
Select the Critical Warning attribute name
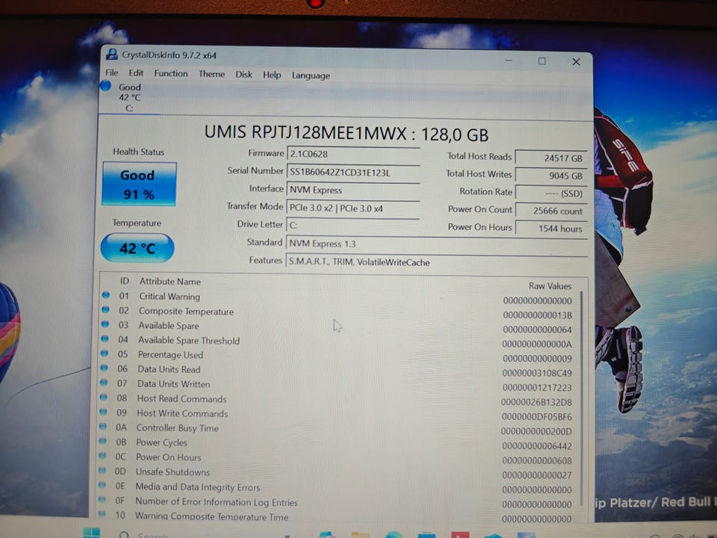170,297
